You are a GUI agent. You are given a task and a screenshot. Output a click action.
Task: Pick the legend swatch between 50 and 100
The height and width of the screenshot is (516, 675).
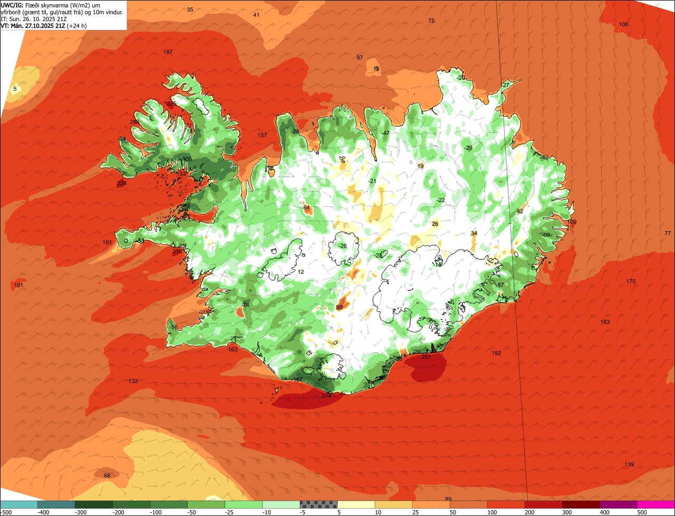(468, 504)
